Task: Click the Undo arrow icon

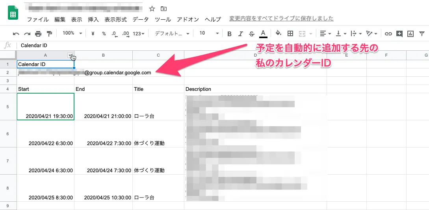Action: point(16,34)
